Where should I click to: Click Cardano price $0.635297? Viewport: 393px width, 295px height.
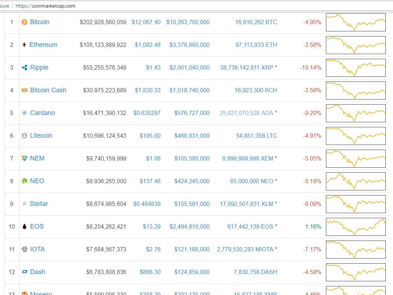click(x=147, y=113)
